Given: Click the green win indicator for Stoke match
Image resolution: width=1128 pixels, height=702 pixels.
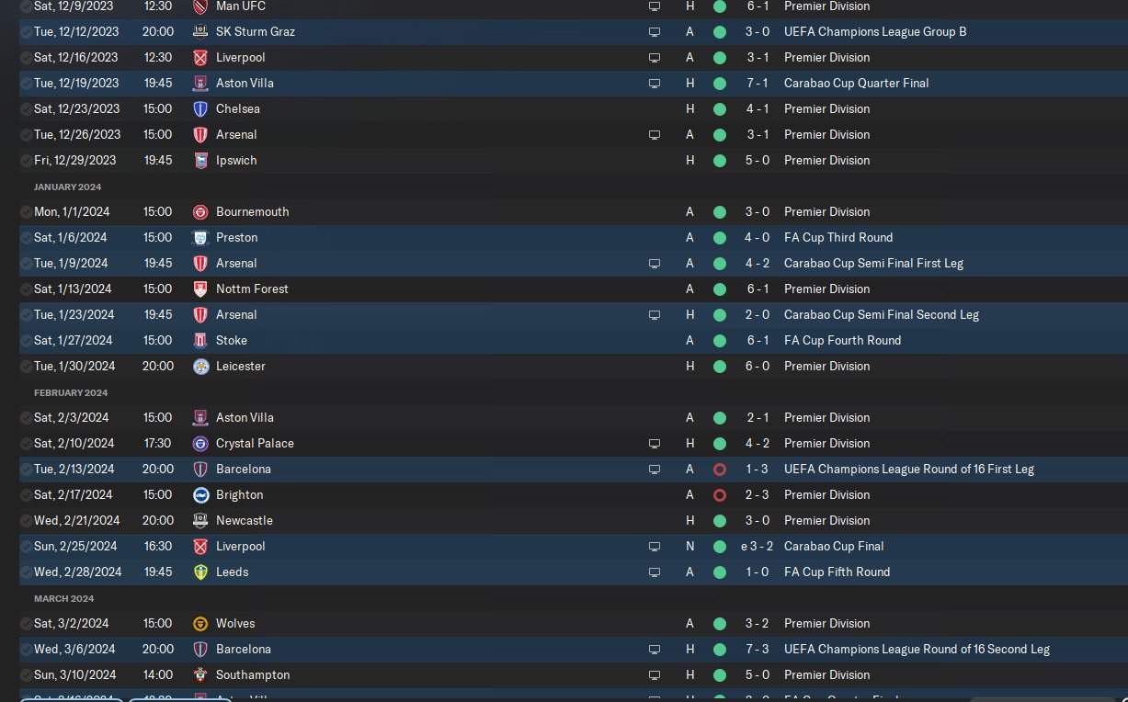Looking at the screenshot, I should click(719, 340).
